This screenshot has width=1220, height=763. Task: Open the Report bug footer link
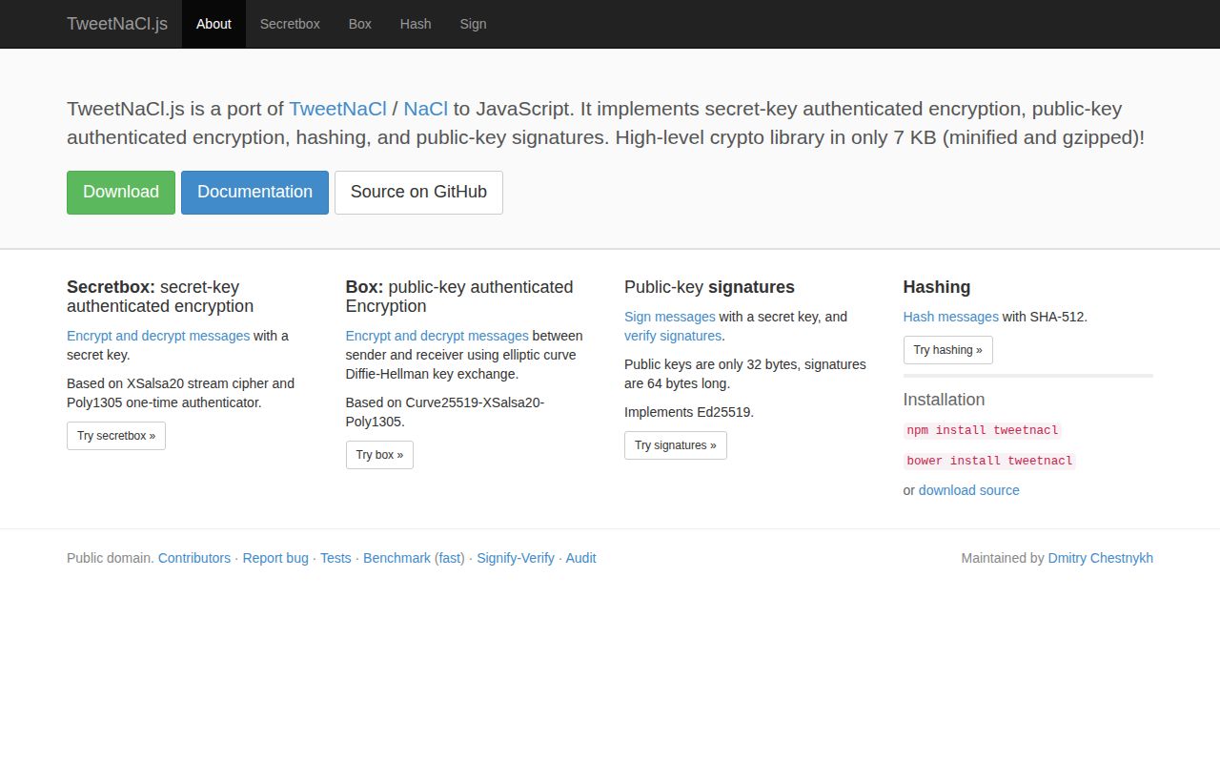(x=275, y=558)
